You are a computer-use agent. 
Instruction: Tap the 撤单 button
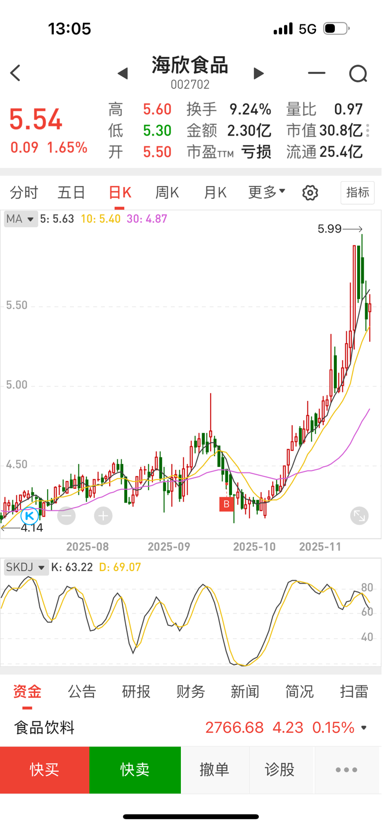coord(215,770)
